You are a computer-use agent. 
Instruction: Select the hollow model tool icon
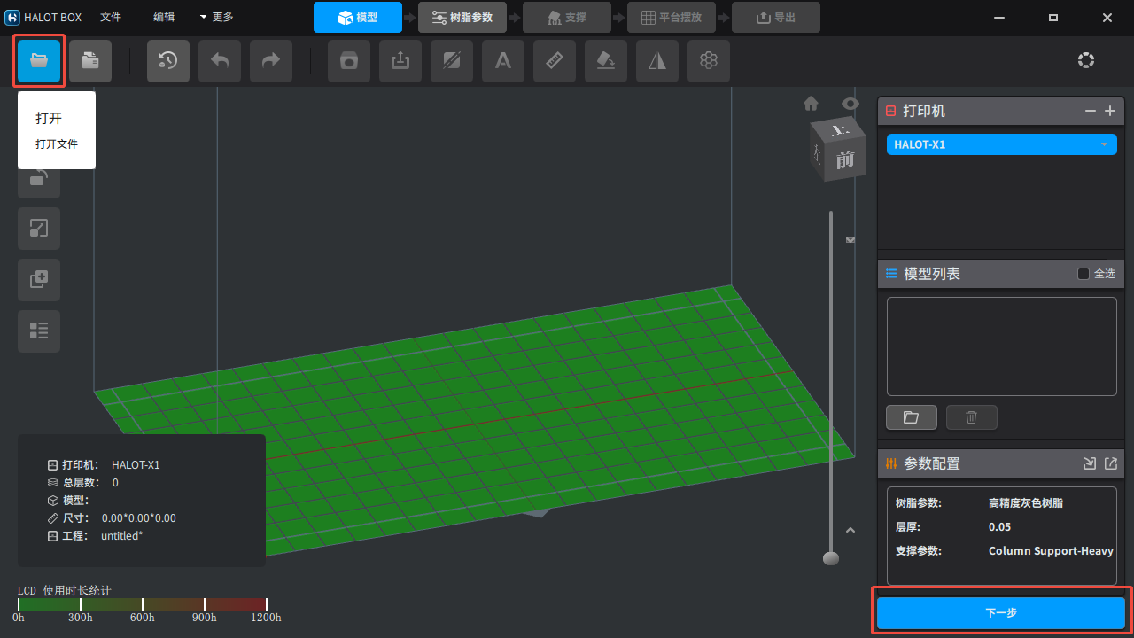click(349, 61)
